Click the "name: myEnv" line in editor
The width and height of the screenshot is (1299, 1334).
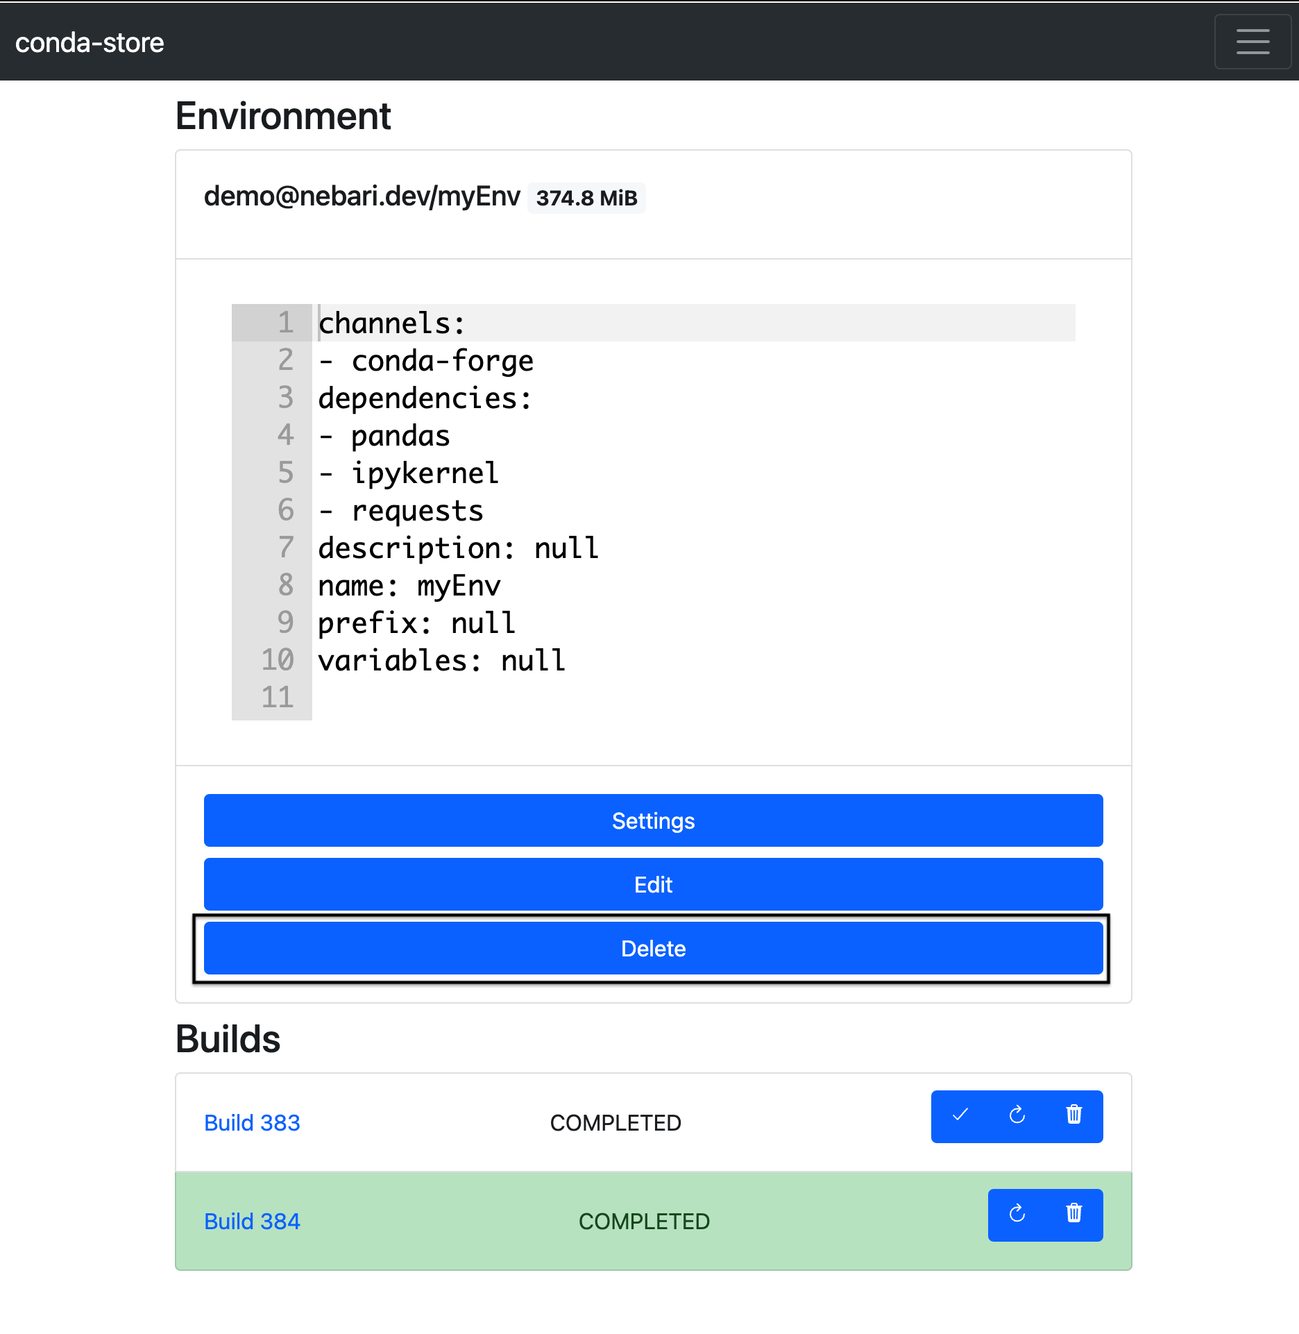click(x=409, y=586)
